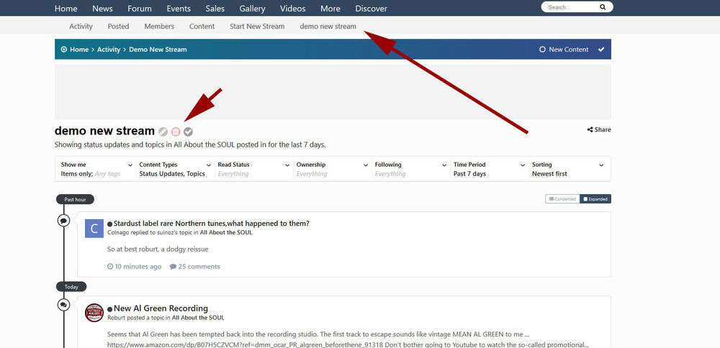The height and width of the screenshot is (348, 720).
Task: Click the pencil edit icon beside stream title
Action: pos(163,132)
